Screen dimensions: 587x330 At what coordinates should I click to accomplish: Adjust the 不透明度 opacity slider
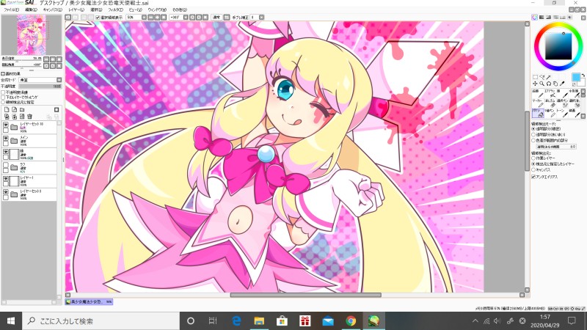click(x=40, y=87)
